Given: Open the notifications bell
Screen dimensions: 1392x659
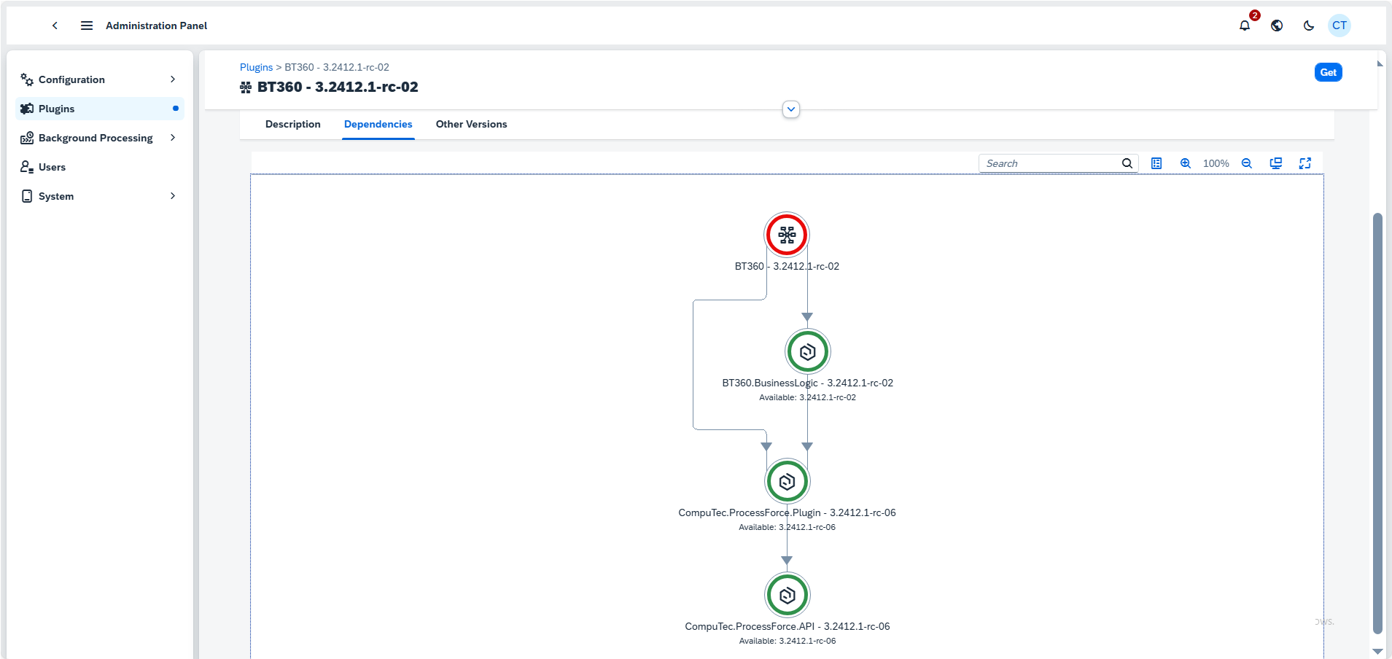Looking at the screenshot, I should coord(1245,26).
